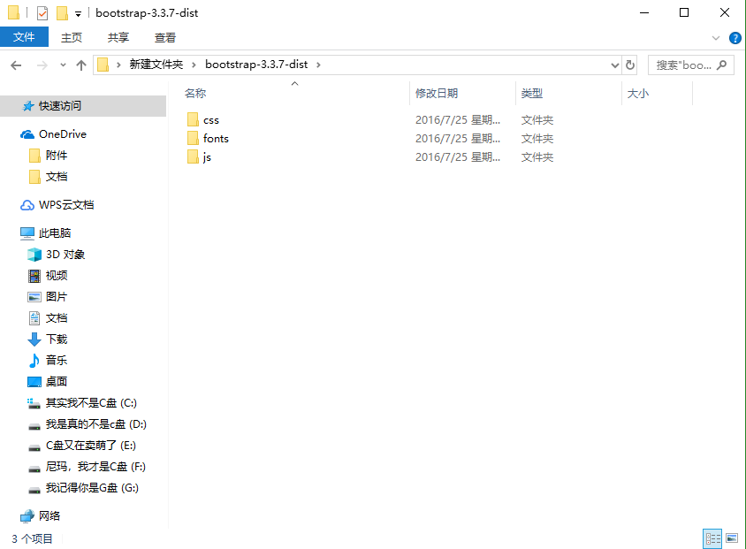Click the css folder icon

pyautogui.click(x=193, y=119)
